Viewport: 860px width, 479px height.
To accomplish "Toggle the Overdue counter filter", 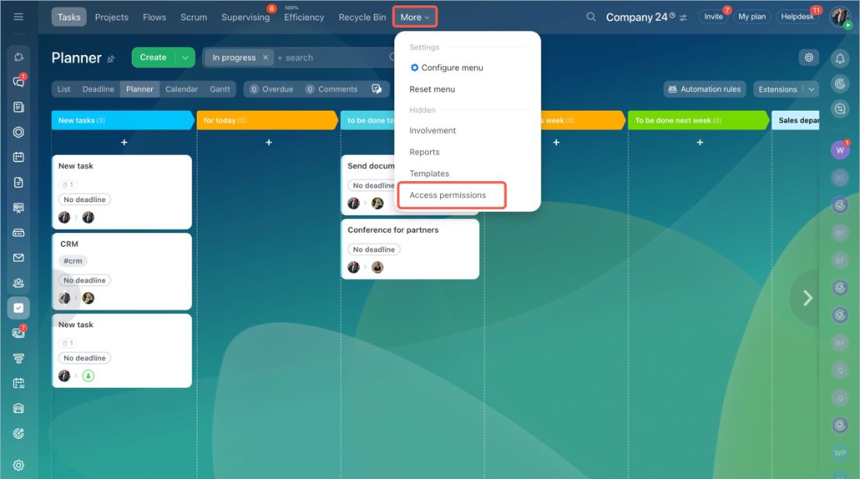I will tap(271, 89).
